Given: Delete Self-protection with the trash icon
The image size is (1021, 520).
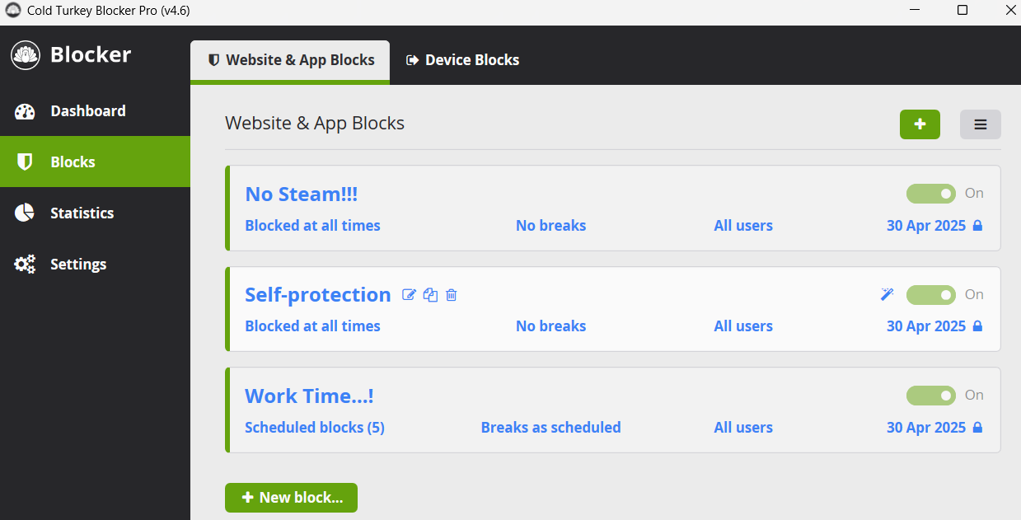Looking at the screenshot, I should [451, 294].
